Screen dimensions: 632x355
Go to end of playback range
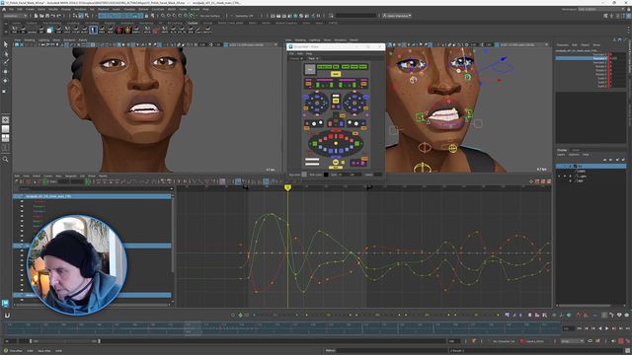[x=628, y=328]
